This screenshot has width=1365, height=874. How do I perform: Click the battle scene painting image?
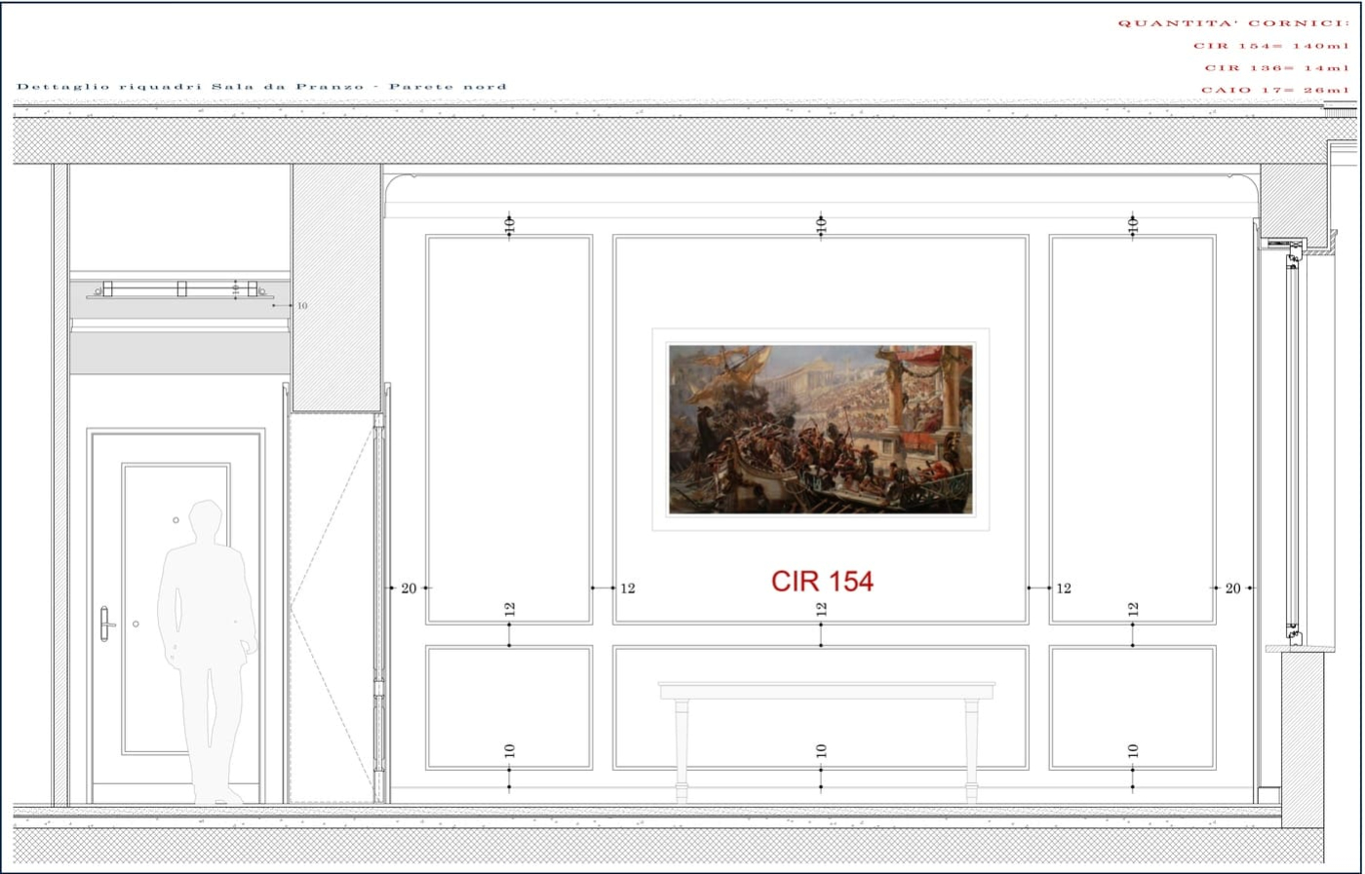click(x=821, y=429)
